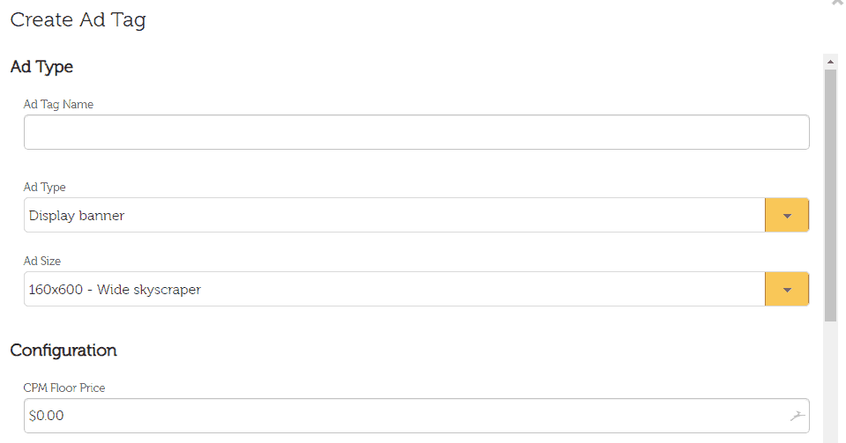Click the Ad Type label above Display banner
Screen dimensions: 846x443
pyautogui.click(x=44, y=187)
